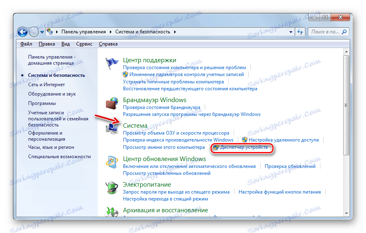The width and height of the screenshot is (366, 233).
Task: Expand arrow after Система и безопасность breadcrumb
Action: pos(175,32)
